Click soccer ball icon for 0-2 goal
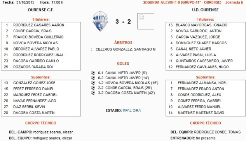 point(93,78)
